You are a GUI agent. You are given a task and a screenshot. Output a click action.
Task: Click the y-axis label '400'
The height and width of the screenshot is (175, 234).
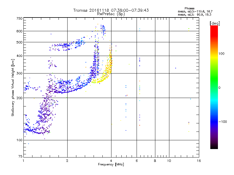coord(19,56)
